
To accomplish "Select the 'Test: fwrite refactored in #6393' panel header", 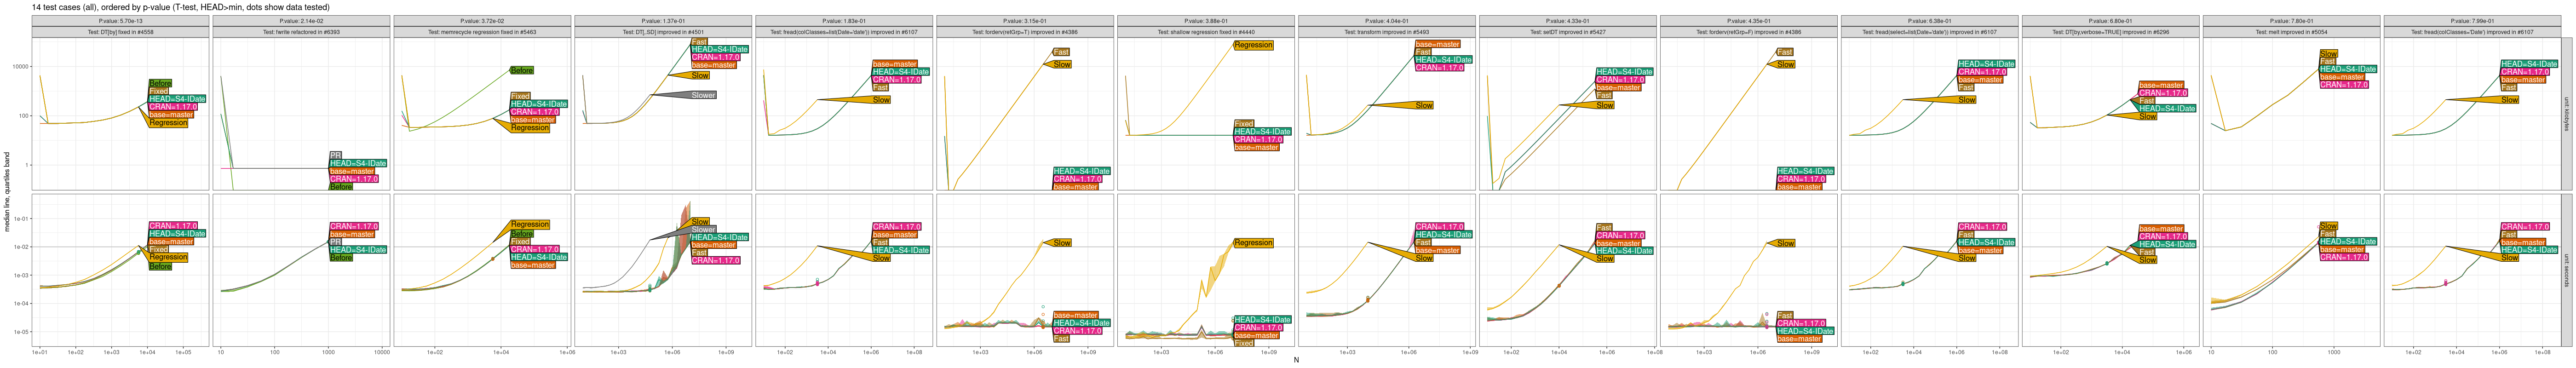I will [301, 32].
